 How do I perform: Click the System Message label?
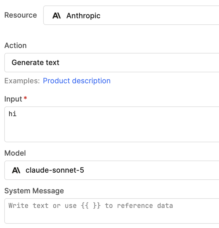[34, 191]
